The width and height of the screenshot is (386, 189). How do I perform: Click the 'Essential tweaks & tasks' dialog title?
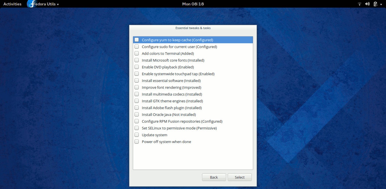click(x=193, y=28)
